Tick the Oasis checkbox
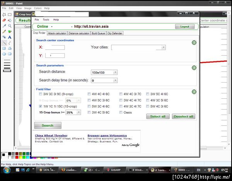This screenshot has height=181, width=232. pyautogui.click(x=121, y=112)
